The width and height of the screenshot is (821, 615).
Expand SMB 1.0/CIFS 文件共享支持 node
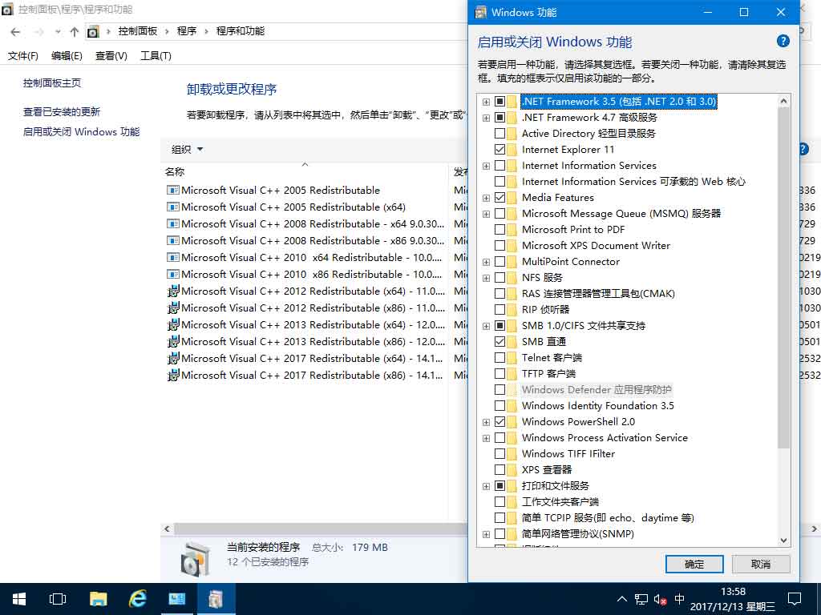coord(487,327)
